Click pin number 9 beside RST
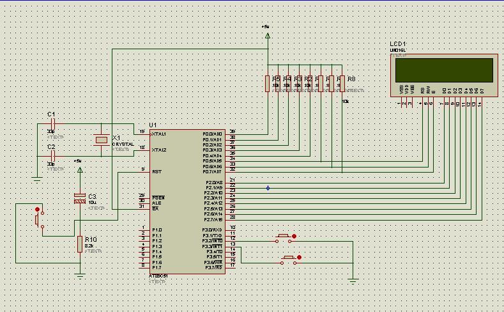Viewport: 504px width, 312px height. (143, 169)
